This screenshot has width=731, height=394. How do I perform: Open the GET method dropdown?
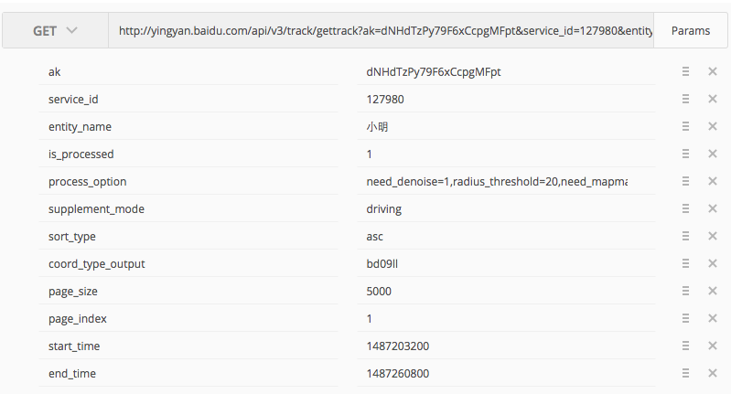[55, 31]
